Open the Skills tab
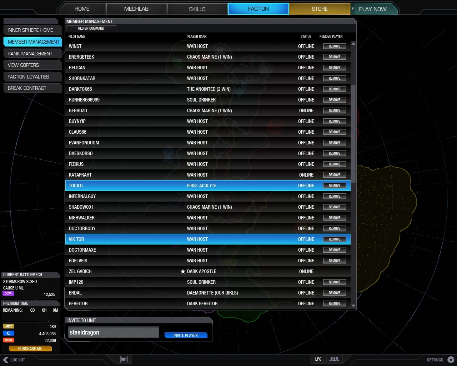 pyautogui.click(x=197, y=9)
